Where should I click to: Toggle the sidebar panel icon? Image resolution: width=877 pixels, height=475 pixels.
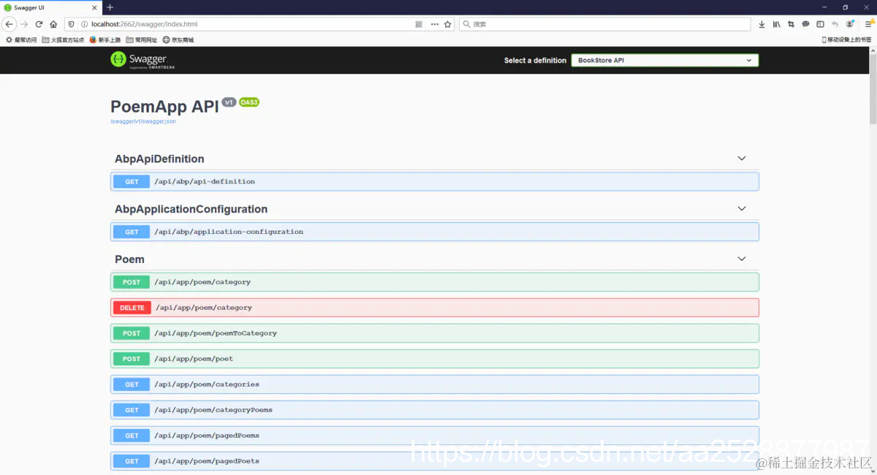click(820, 24)
